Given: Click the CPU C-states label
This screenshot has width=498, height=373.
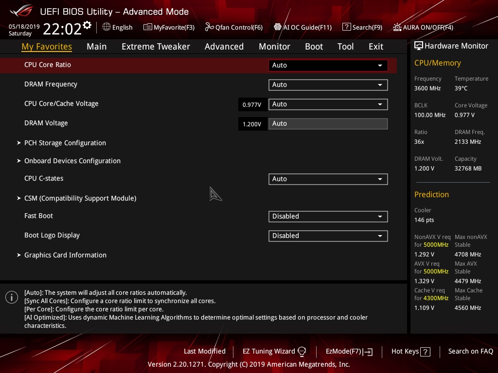Looking at the screenshot, I should (x=44, y=178).
